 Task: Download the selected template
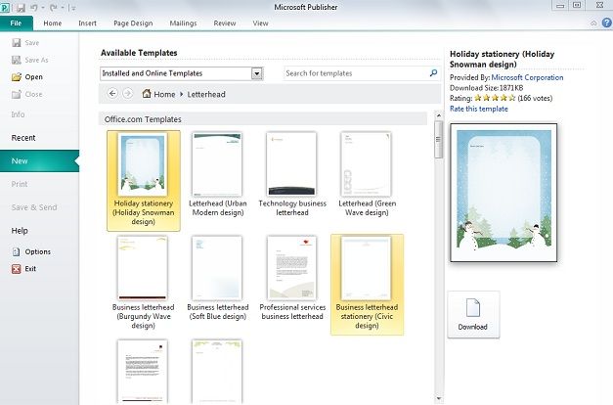pos(473,314)
